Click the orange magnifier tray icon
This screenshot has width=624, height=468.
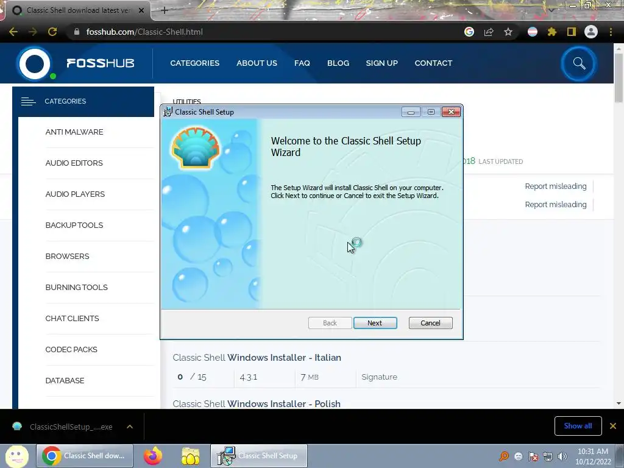(x=504, y=456)
